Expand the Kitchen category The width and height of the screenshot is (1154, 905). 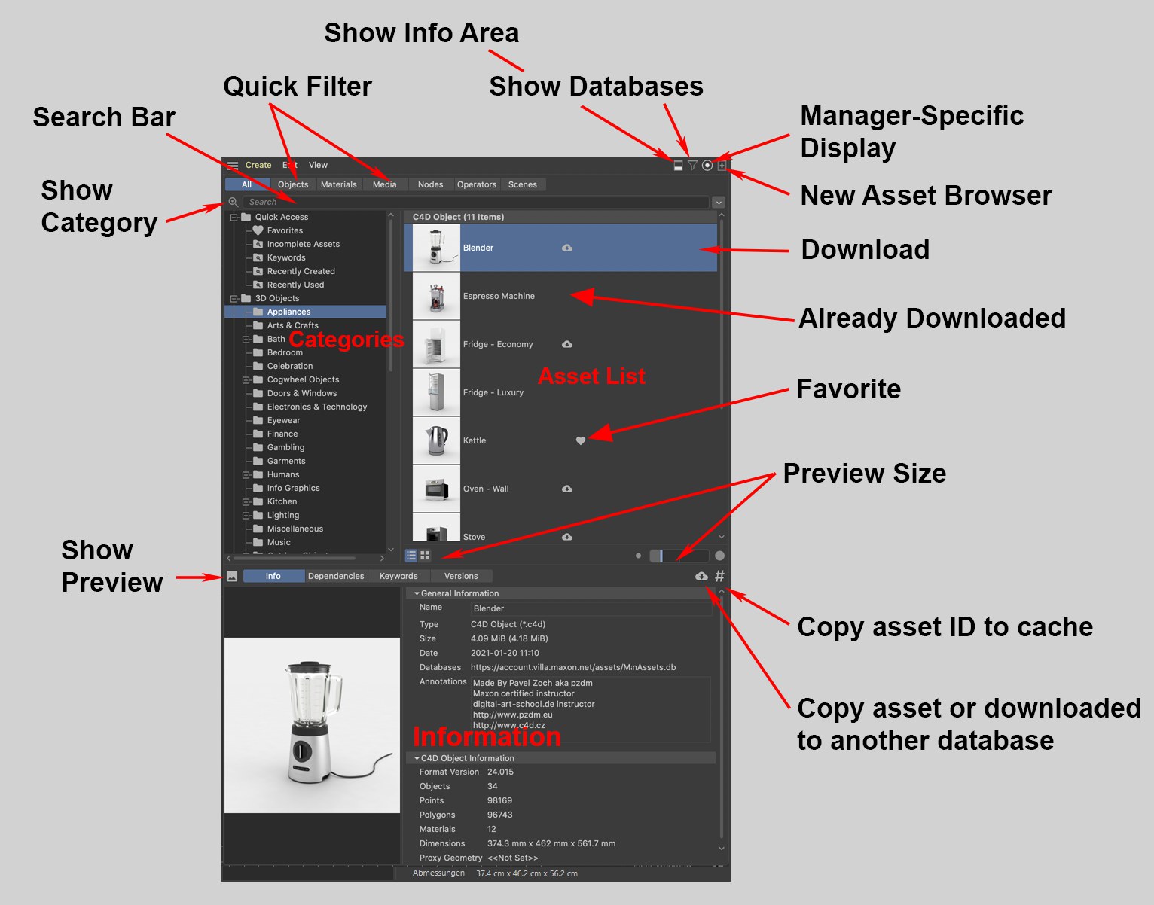pyautogui.click(x=246, y=501)
